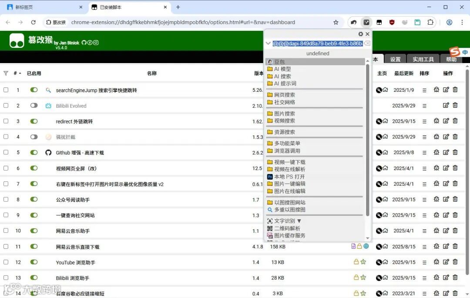470x298 pixels.
Task: Edit the searchEngineJump script
Action: click(x=446, y=90)
